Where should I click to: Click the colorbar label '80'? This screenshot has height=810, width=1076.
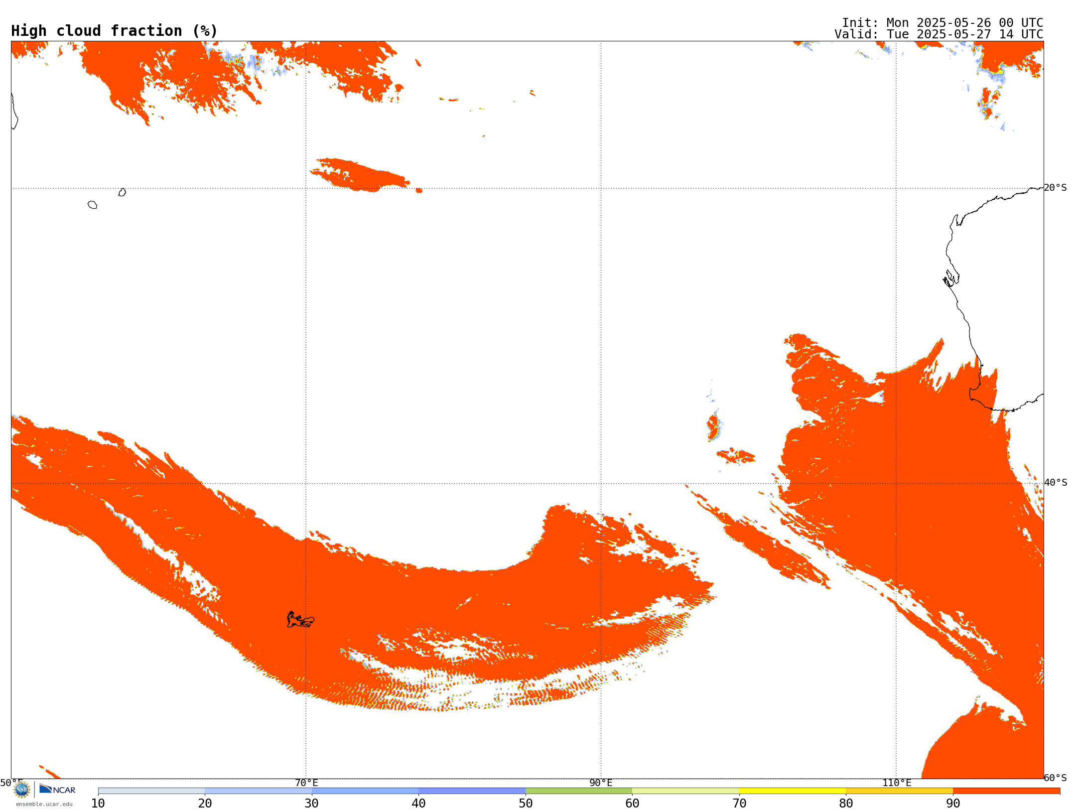pos(846,803)
